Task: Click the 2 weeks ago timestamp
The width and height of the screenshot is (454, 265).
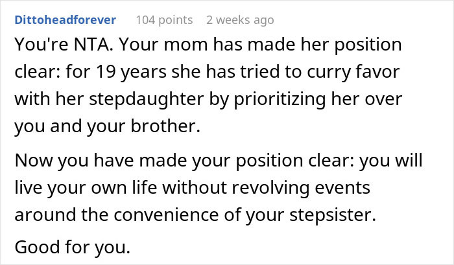Action: (239, 20)
